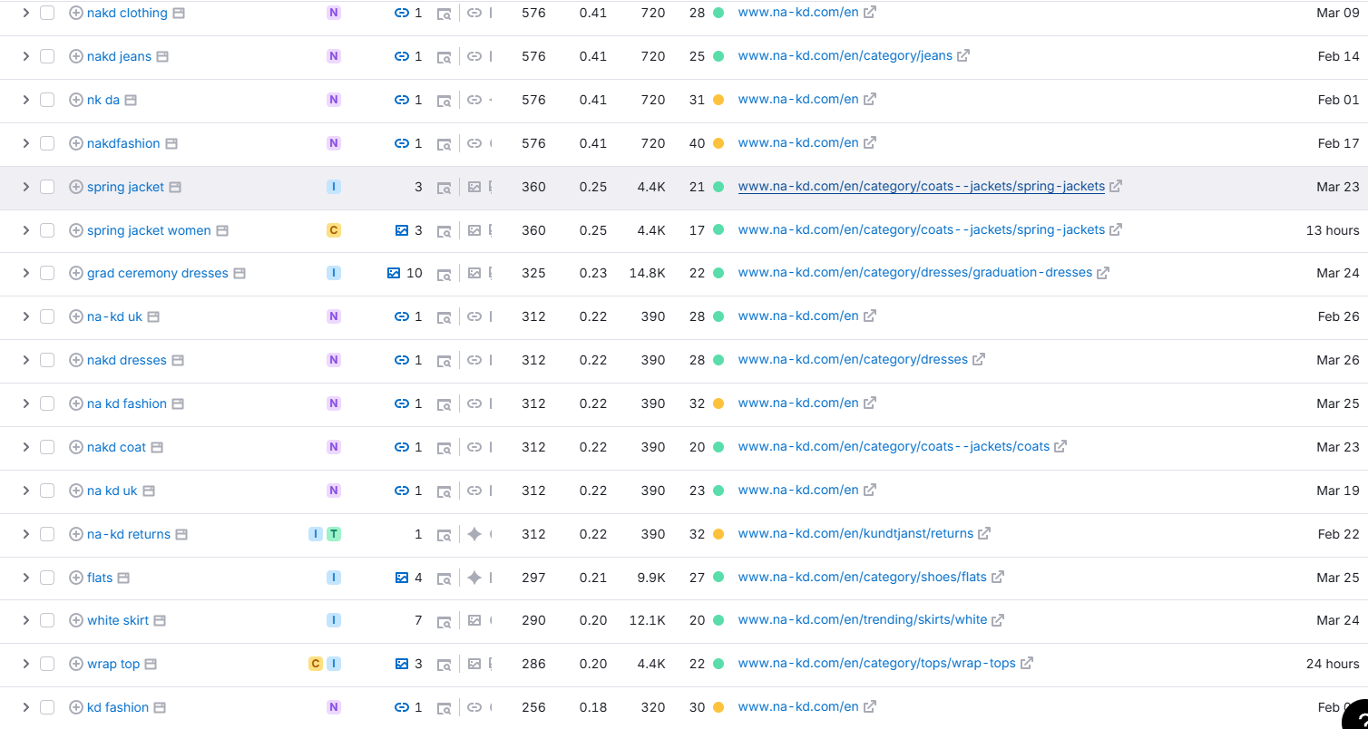1368x729 pixels.
Task: Click keyword details icon after flats
Action: click(123, 578)
